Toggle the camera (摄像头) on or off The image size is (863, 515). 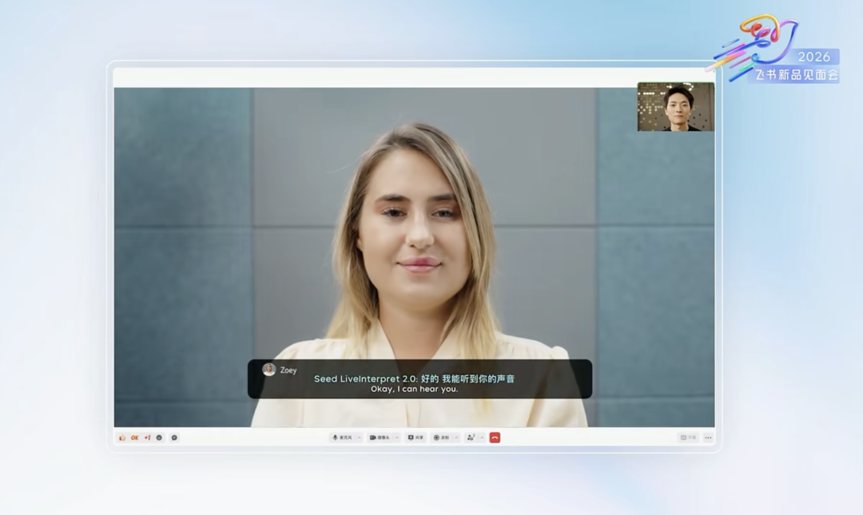(380, 438)
